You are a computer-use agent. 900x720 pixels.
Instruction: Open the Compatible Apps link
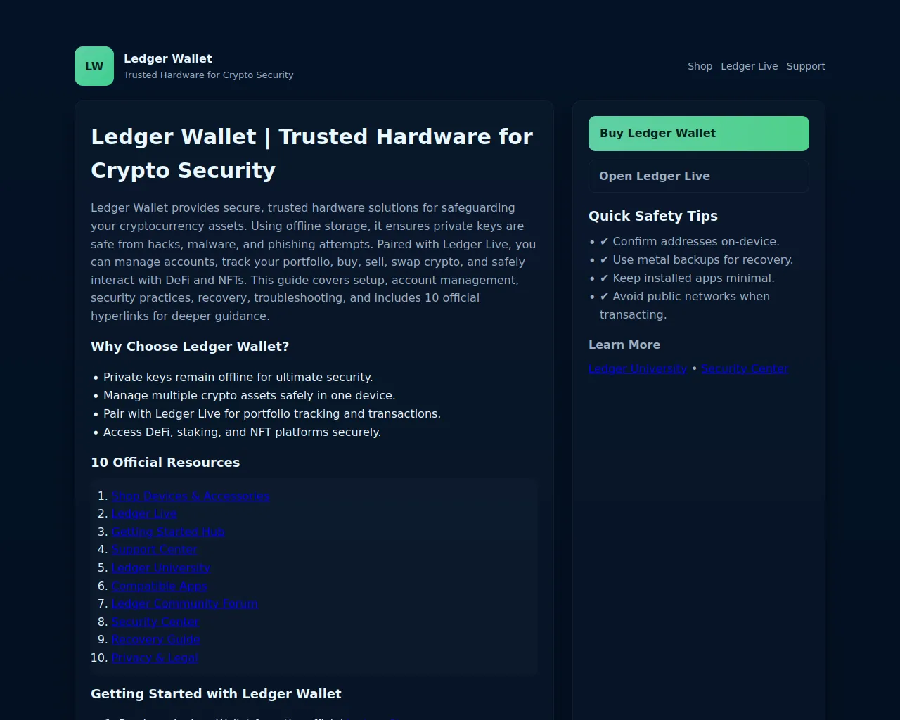[160, 586]
